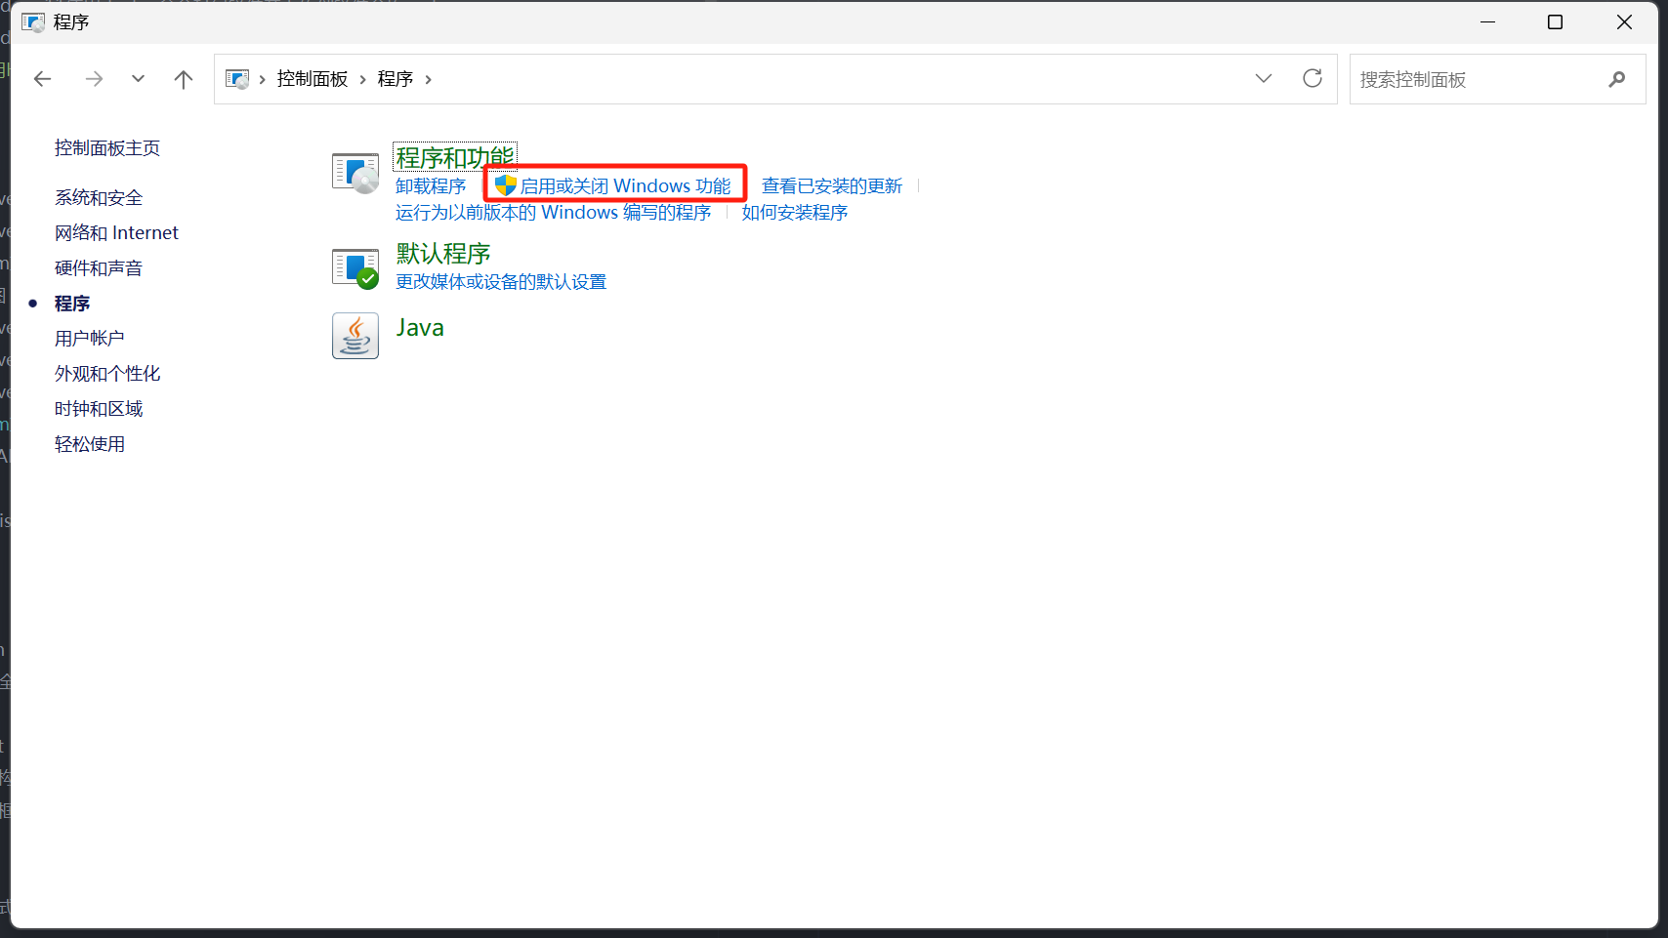
Task: Click the 卸载程序 link
Action: [431, 185]
